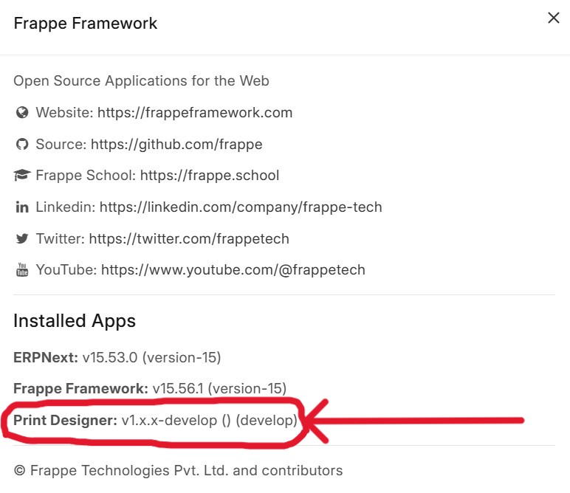Viewport: 570px width, 493px height.
Task: Click the Frappe Technologies copyright notice
Action: [178, 470]
